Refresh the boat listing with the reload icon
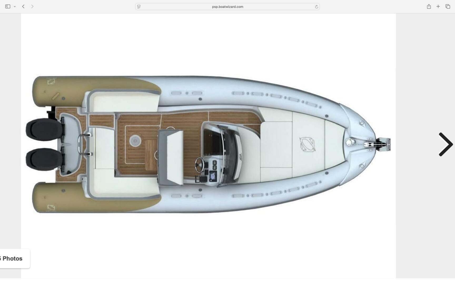 pos(316,6)
